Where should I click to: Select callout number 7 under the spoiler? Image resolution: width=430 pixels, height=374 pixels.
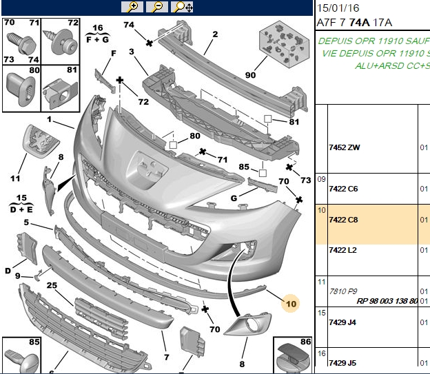coord(167,357)
